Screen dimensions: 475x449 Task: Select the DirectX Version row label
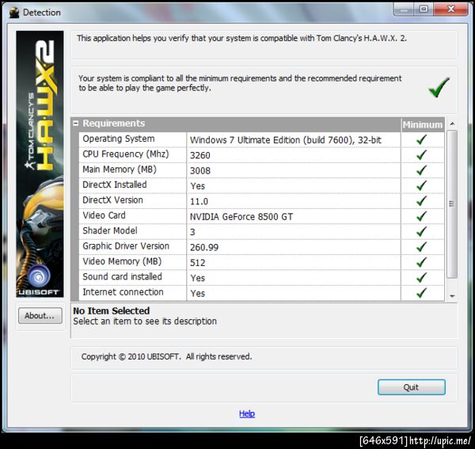pos(112,200)
